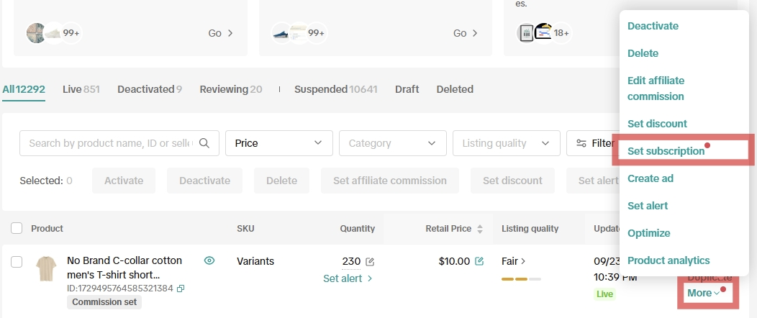The image size is (757, 318).
Task: Toggle the product preview eye icon
Action: pyautogui.click(x=209, y=260)
